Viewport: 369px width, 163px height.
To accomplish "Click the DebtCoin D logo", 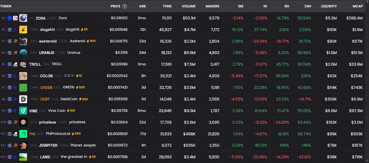I will pyautogui.click(x=23, y=99).
